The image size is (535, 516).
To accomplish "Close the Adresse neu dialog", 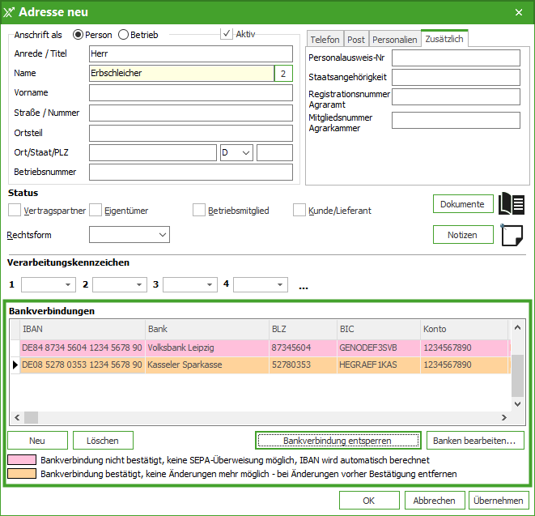I will coord(519,12).
